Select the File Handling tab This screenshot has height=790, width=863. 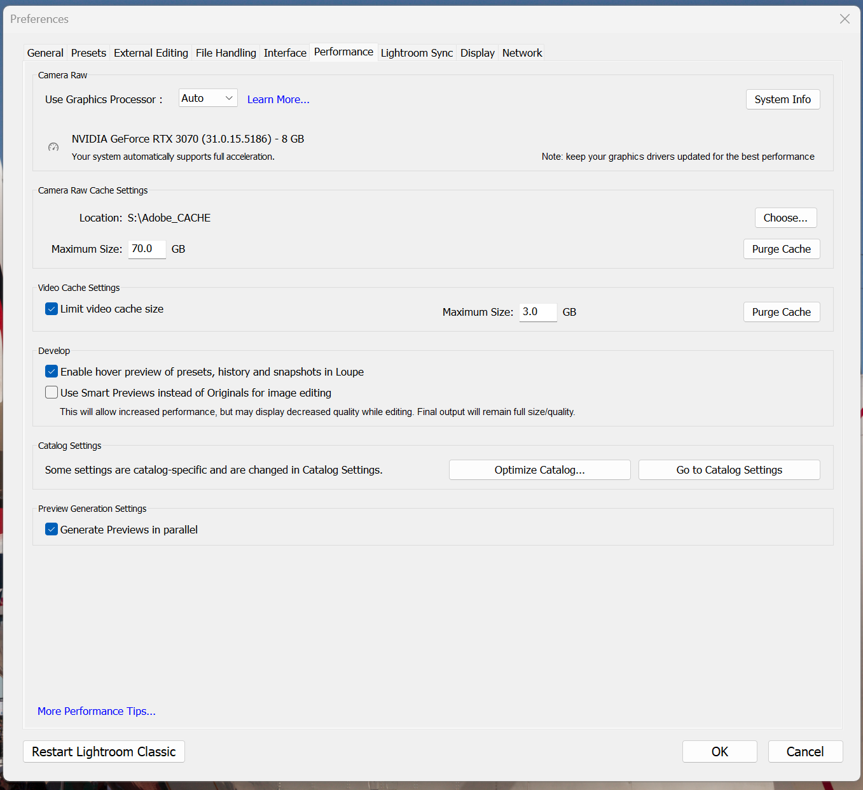(226, 53)
